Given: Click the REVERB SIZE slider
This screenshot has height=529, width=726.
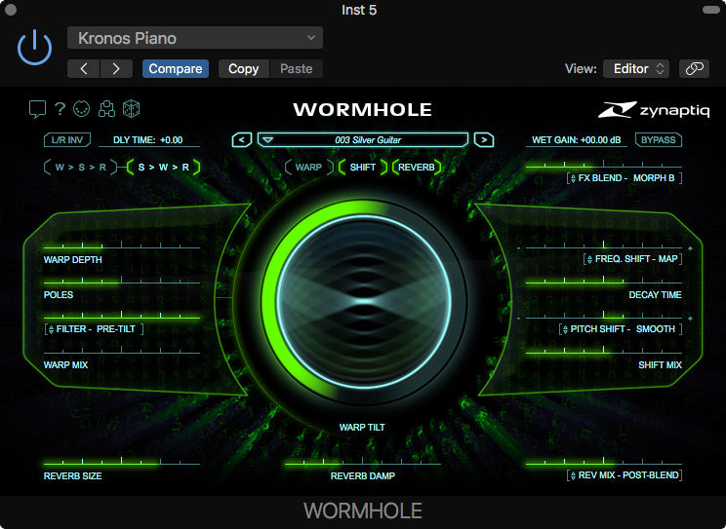Looking at the screenshot, I should point(122,462).
